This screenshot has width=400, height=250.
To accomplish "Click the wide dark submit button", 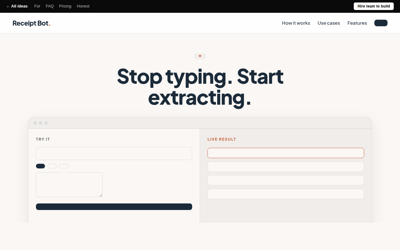I will click(114, 207).
